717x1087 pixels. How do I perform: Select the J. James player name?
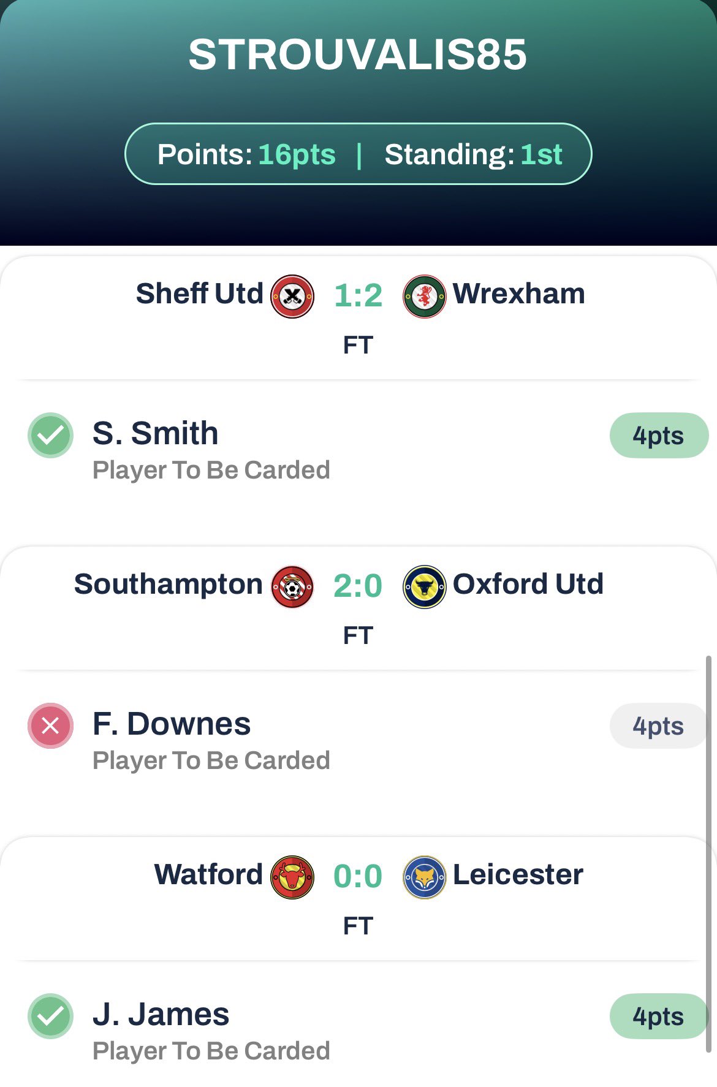(161, 1014)
